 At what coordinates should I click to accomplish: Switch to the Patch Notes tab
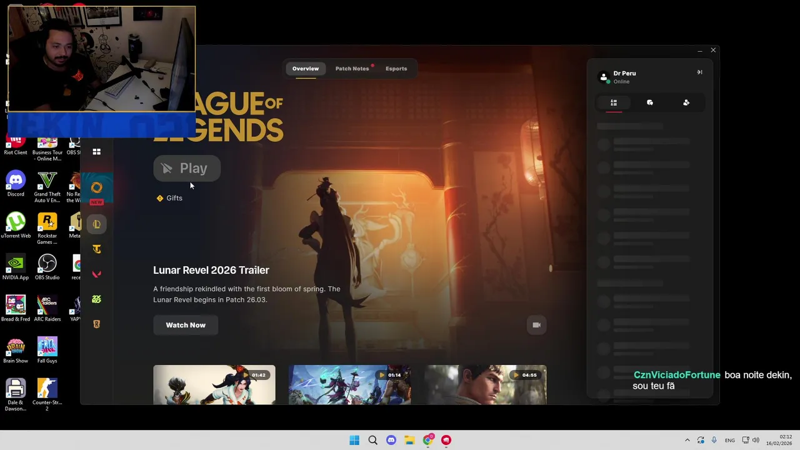coord(352,69)
